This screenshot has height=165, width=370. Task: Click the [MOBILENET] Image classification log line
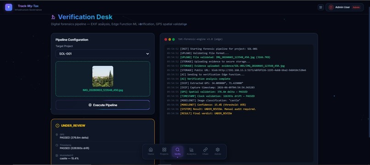coord(203,101)
